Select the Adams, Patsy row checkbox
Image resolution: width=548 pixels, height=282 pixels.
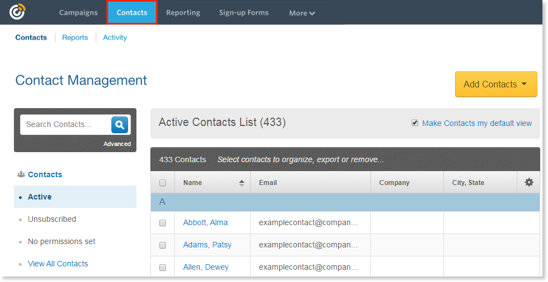coord(163,245)
